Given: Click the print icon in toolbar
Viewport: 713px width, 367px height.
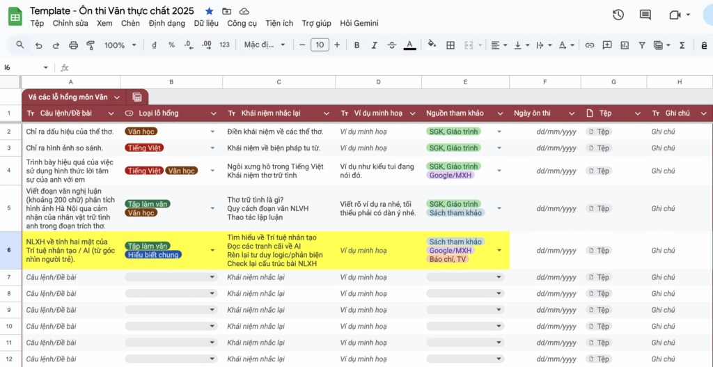Looking at the screenshot, I should click(72, 45).
